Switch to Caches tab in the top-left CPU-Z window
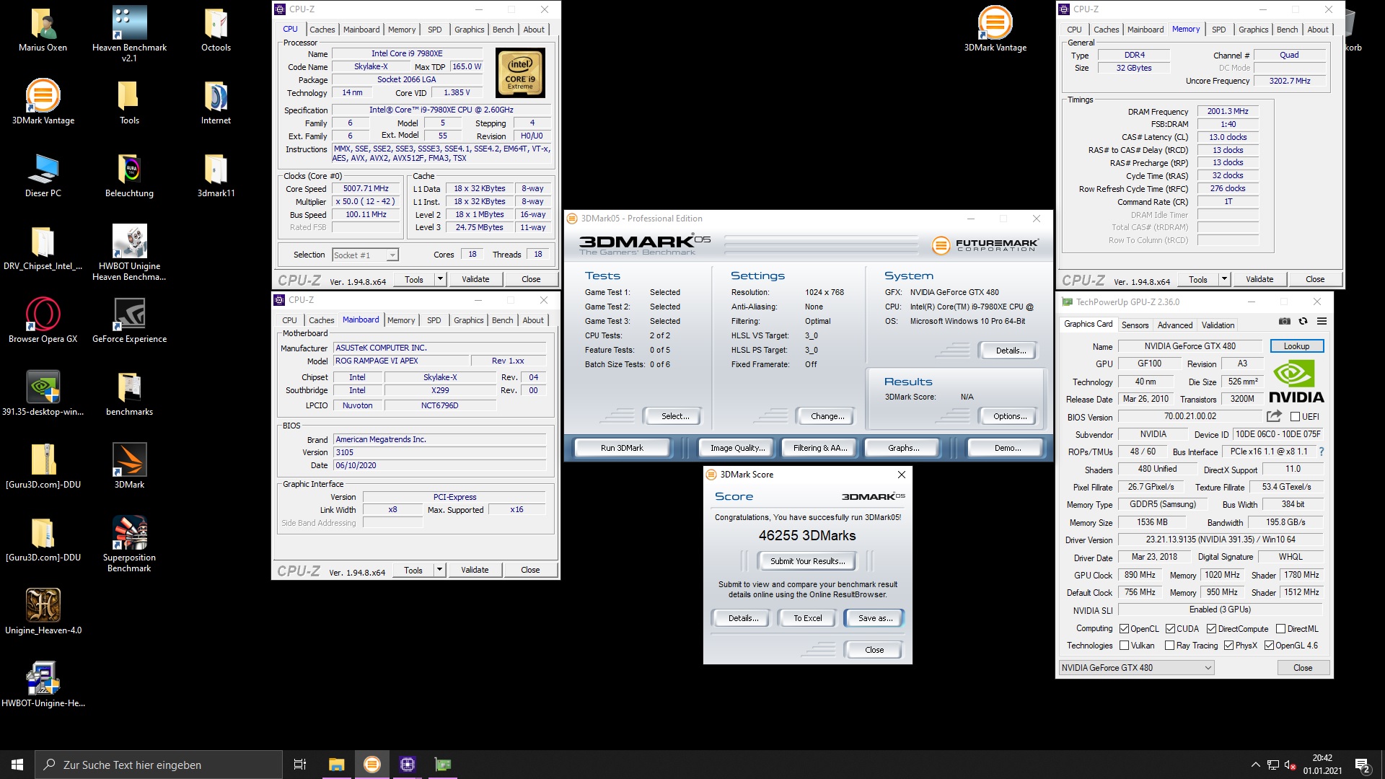Viewport: 1385px width, 779px height. [x=322, y=30]
